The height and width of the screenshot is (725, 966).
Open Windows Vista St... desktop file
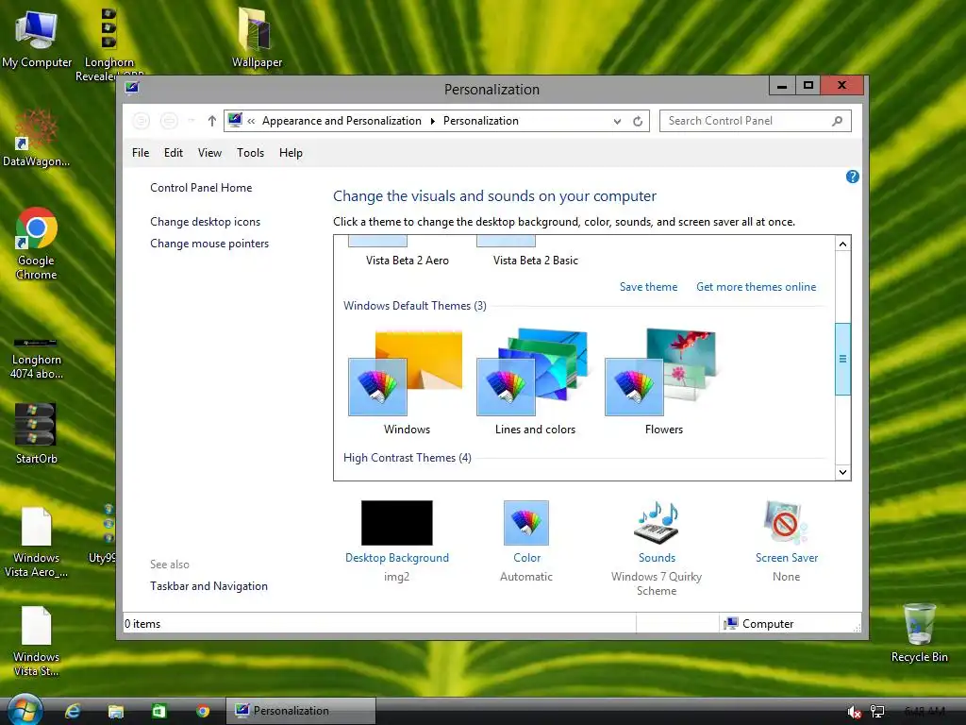tap(37, 641)
